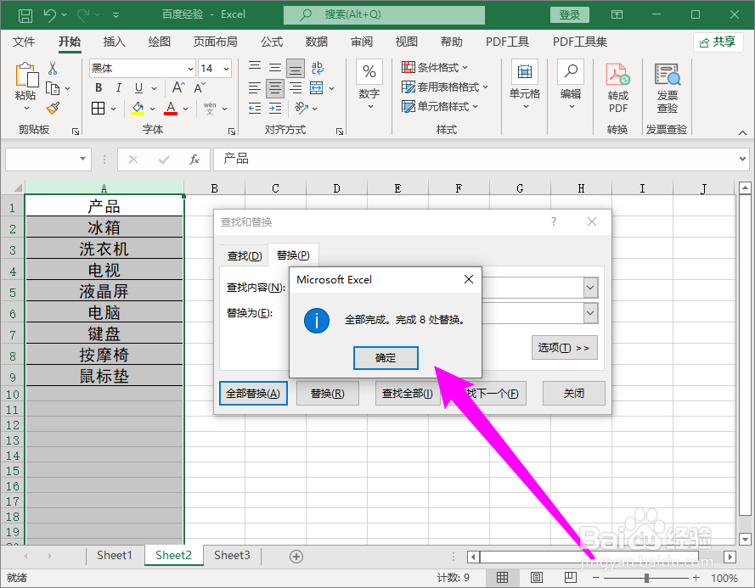This screenshot has height=588, width=755.
Task: Click the zoom slider handle
Action: tap(646, 578)
